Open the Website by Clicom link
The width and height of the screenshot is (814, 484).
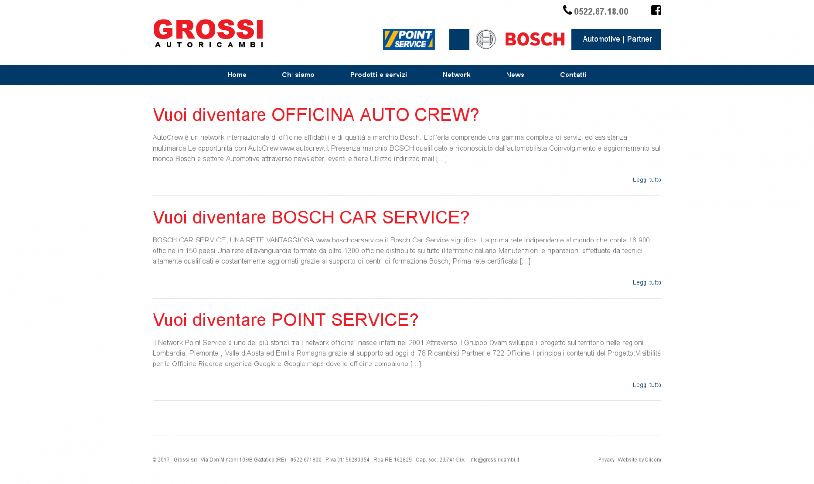tap(639, 460)
